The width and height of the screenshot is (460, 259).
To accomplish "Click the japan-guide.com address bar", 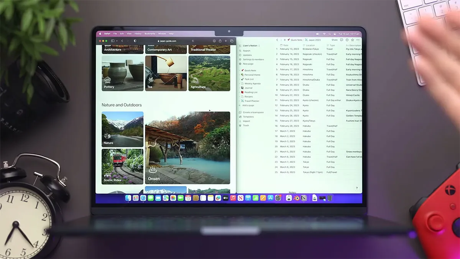I will (x=166, y=41).
